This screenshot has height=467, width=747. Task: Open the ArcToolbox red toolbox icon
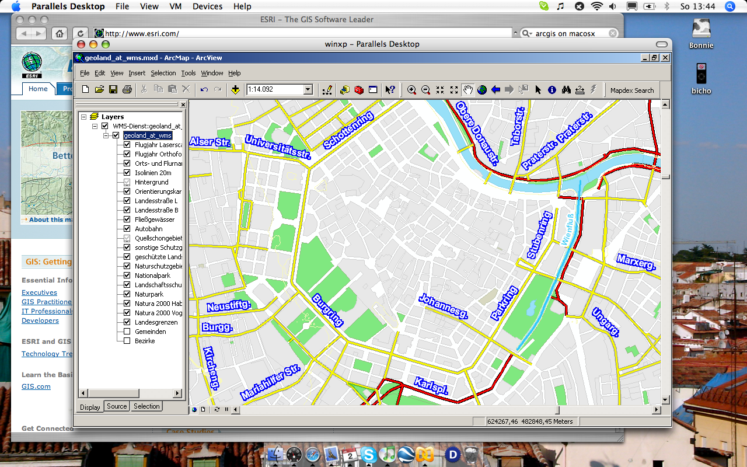coord(359,90)
